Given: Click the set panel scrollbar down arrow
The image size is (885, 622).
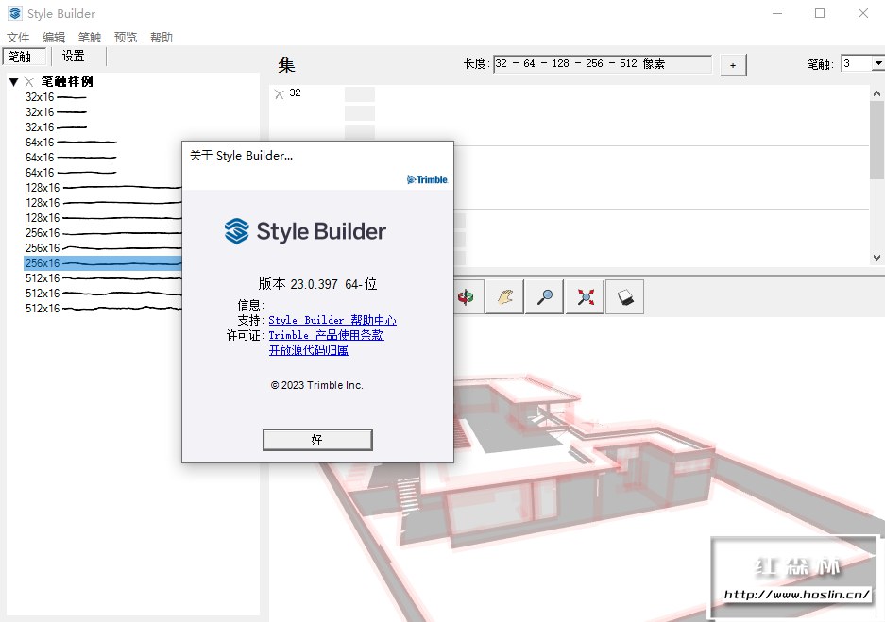Looking at the screenshot, I should 876,257.
